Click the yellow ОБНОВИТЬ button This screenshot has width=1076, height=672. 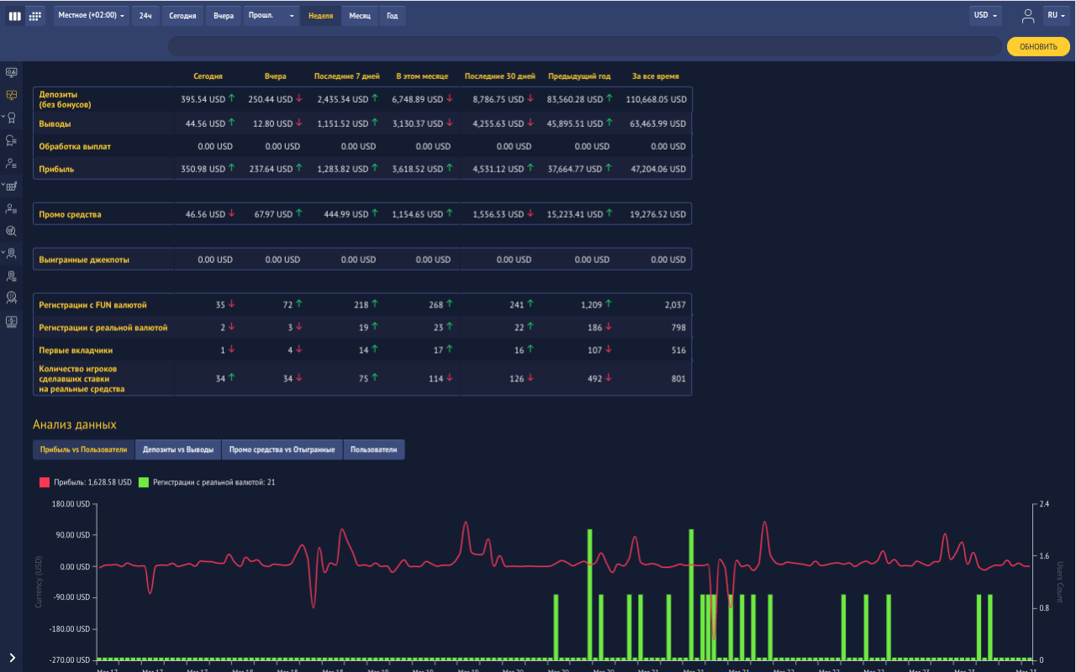coord(1038,46)
